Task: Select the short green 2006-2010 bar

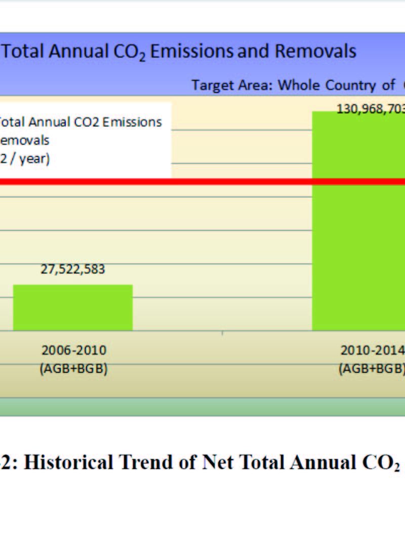Action: 72,308
